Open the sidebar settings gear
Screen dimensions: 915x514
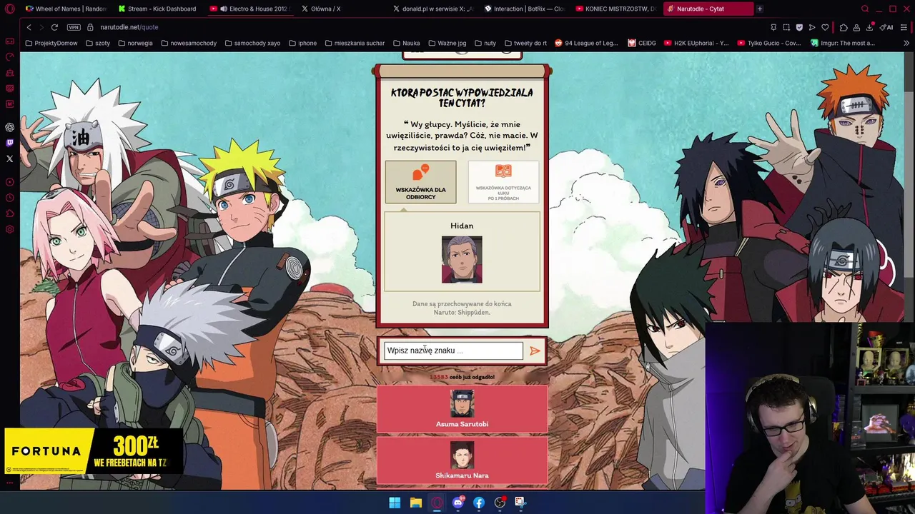pyautogui.click(x=9, y=229)
